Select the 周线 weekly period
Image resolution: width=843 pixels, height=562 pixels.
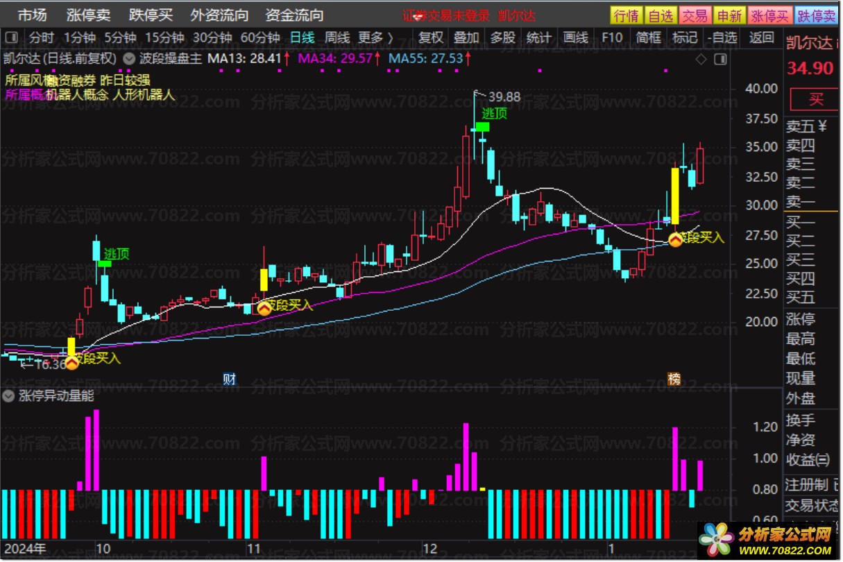[337, 37]
